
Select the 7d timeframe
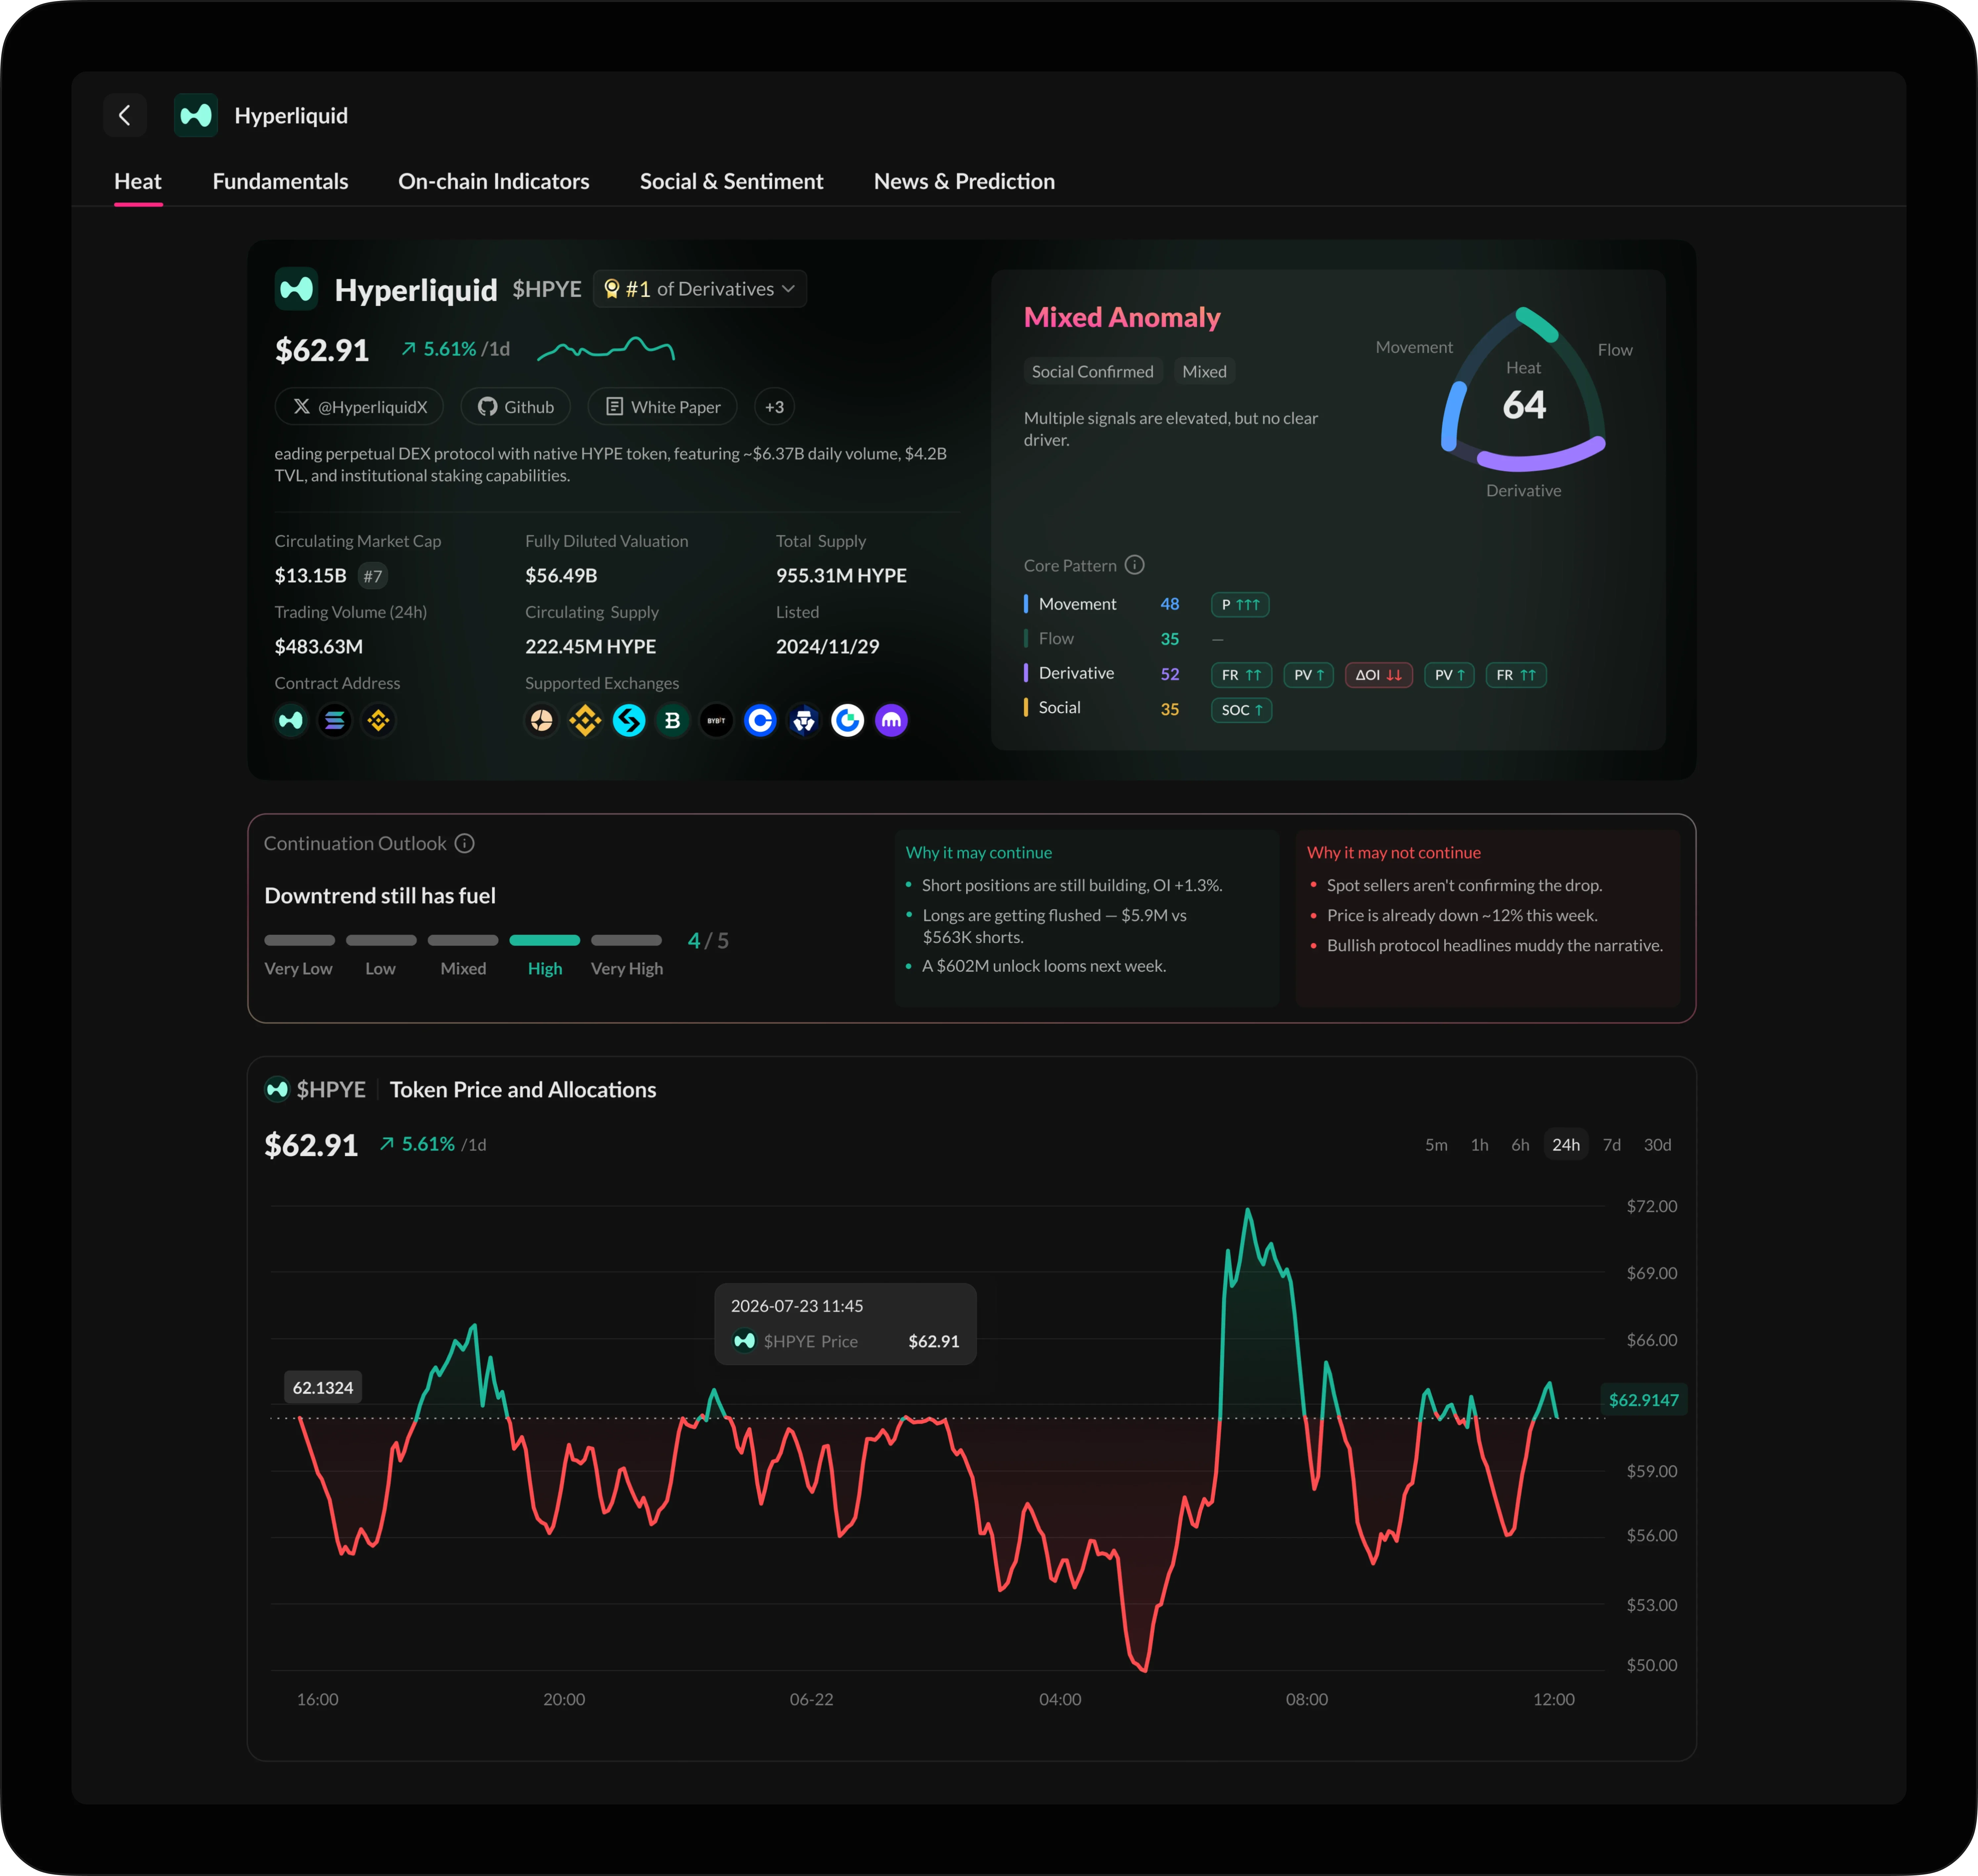(x=1612, y=1145)
